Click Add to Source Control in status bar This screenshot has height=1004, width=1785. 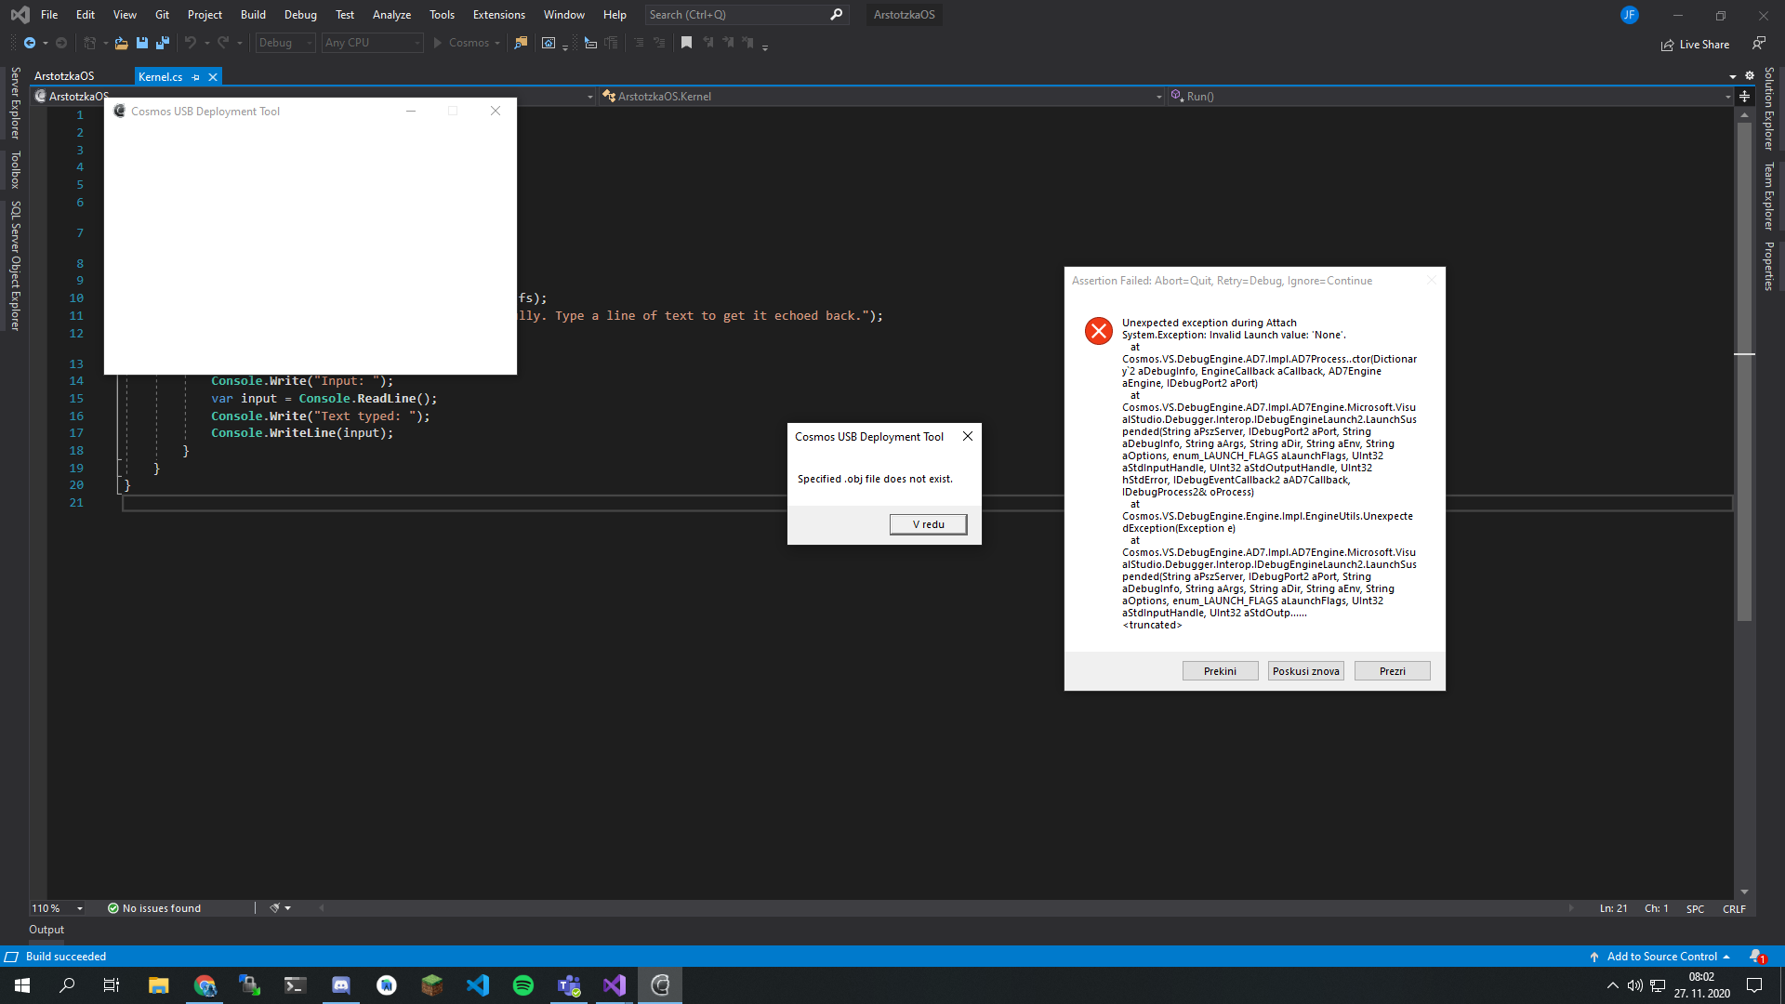[x=1661, y=956]
